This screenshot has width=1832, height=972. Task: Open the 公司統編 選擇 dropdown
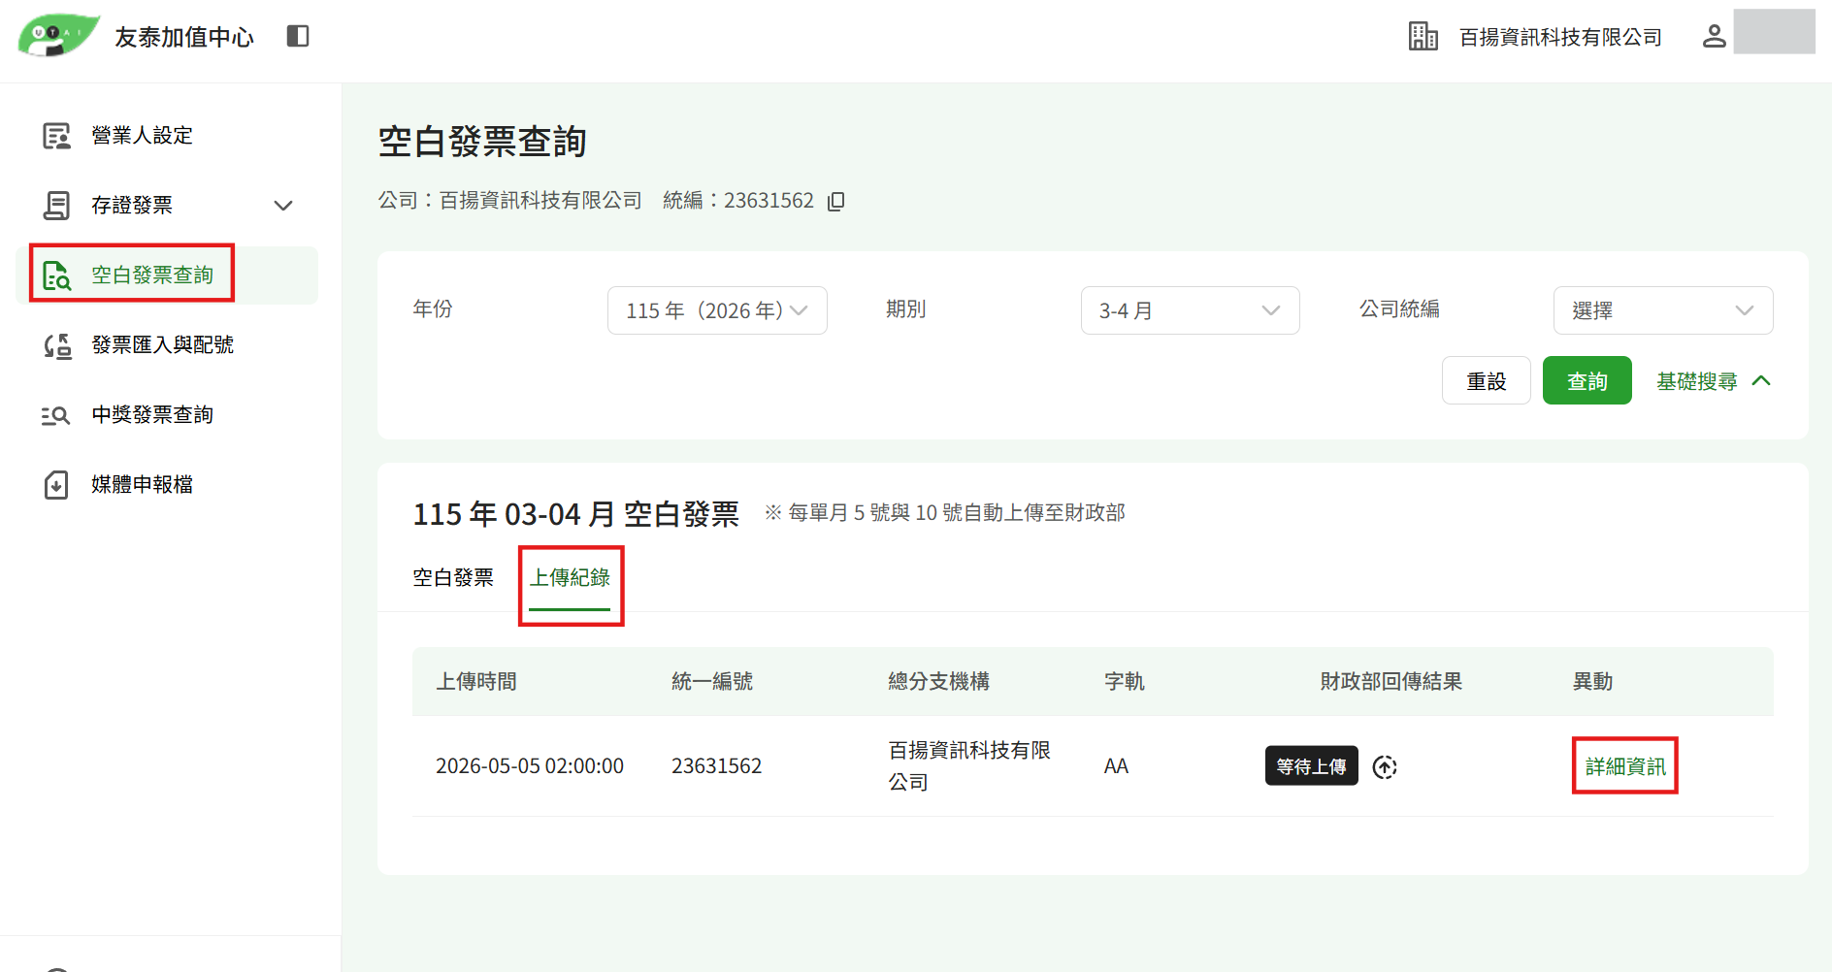click(1663, 310)
